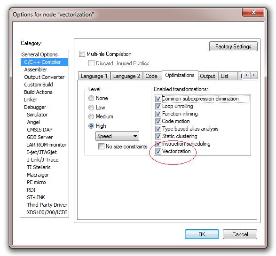The width and height of the screenshot is (276, 256).
Task: Switch to Output tab
Action: (208, 76)
